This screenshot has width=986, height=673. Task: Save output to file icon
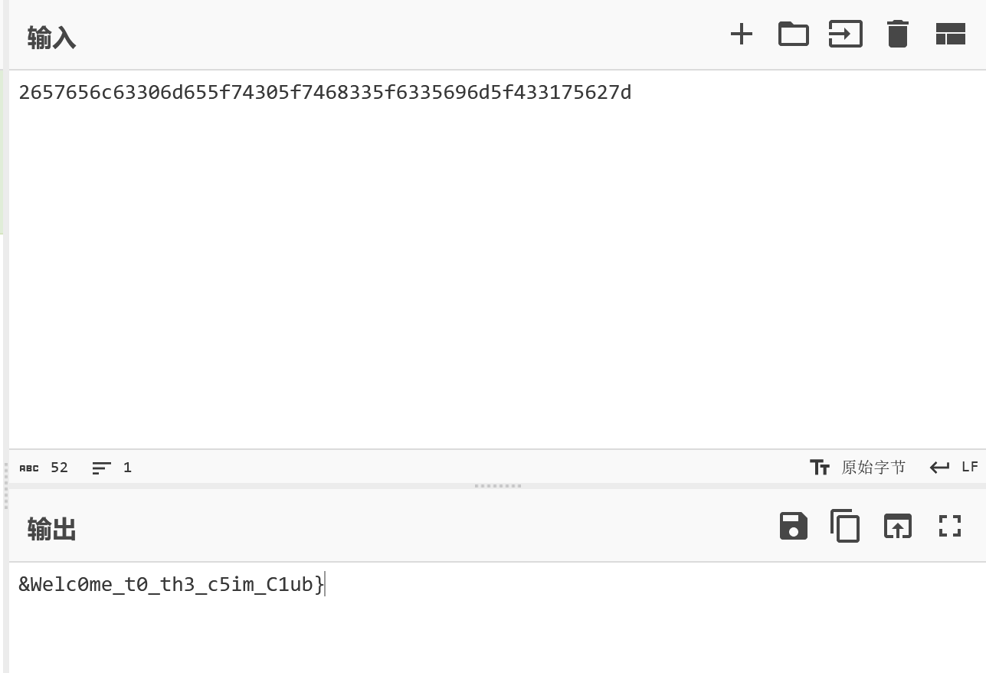point(793,526)
